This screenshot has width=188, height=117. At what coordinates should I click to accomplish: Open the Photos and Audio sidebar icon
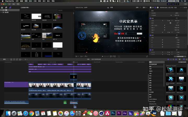[x=6, y=8]
